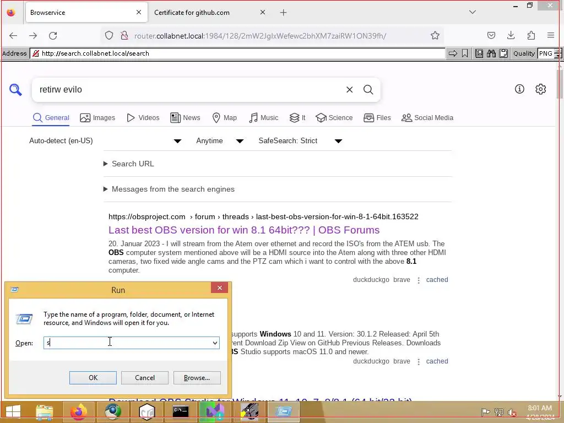Open search preferences gear
This screenshot has height=423, width=564.
541,89
